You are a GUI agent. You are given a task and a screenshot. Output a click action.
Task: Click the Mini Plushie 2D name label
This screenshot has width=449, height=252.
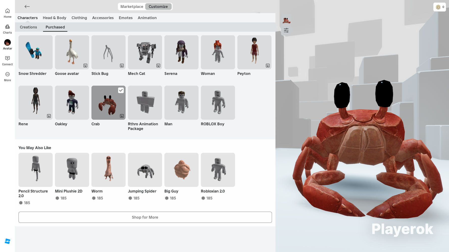coord(69,191)
